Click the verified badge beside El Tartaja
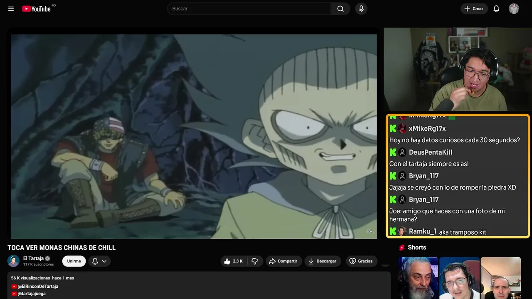532x299 pixels. click(47, 259)
